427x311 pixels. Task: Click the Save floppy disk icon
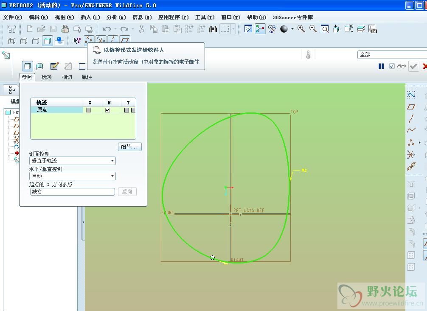coord(53,28)
